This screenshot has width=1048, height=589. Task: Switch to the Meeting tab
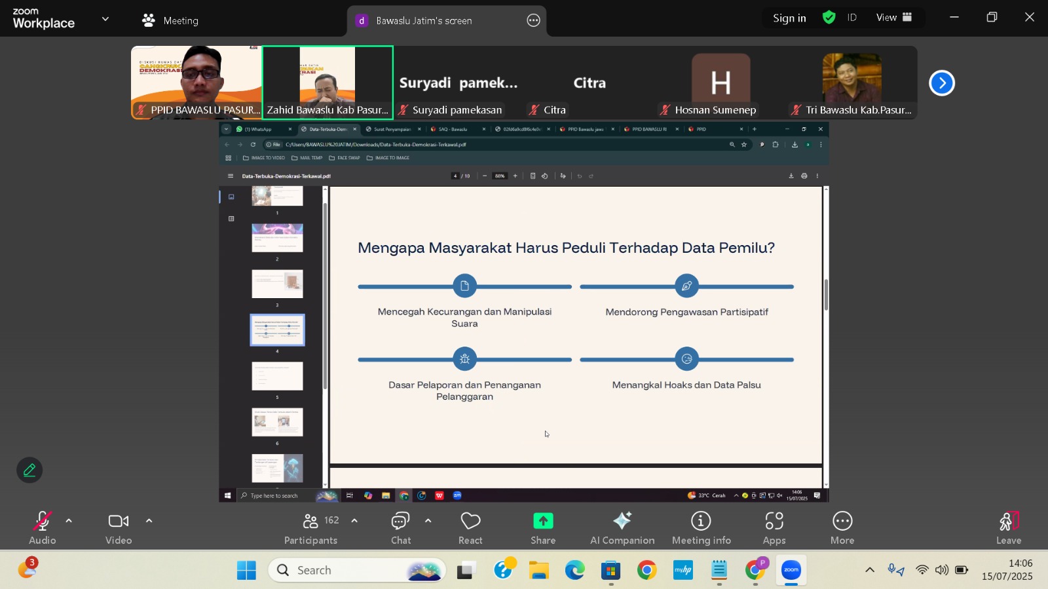[170, 20]
